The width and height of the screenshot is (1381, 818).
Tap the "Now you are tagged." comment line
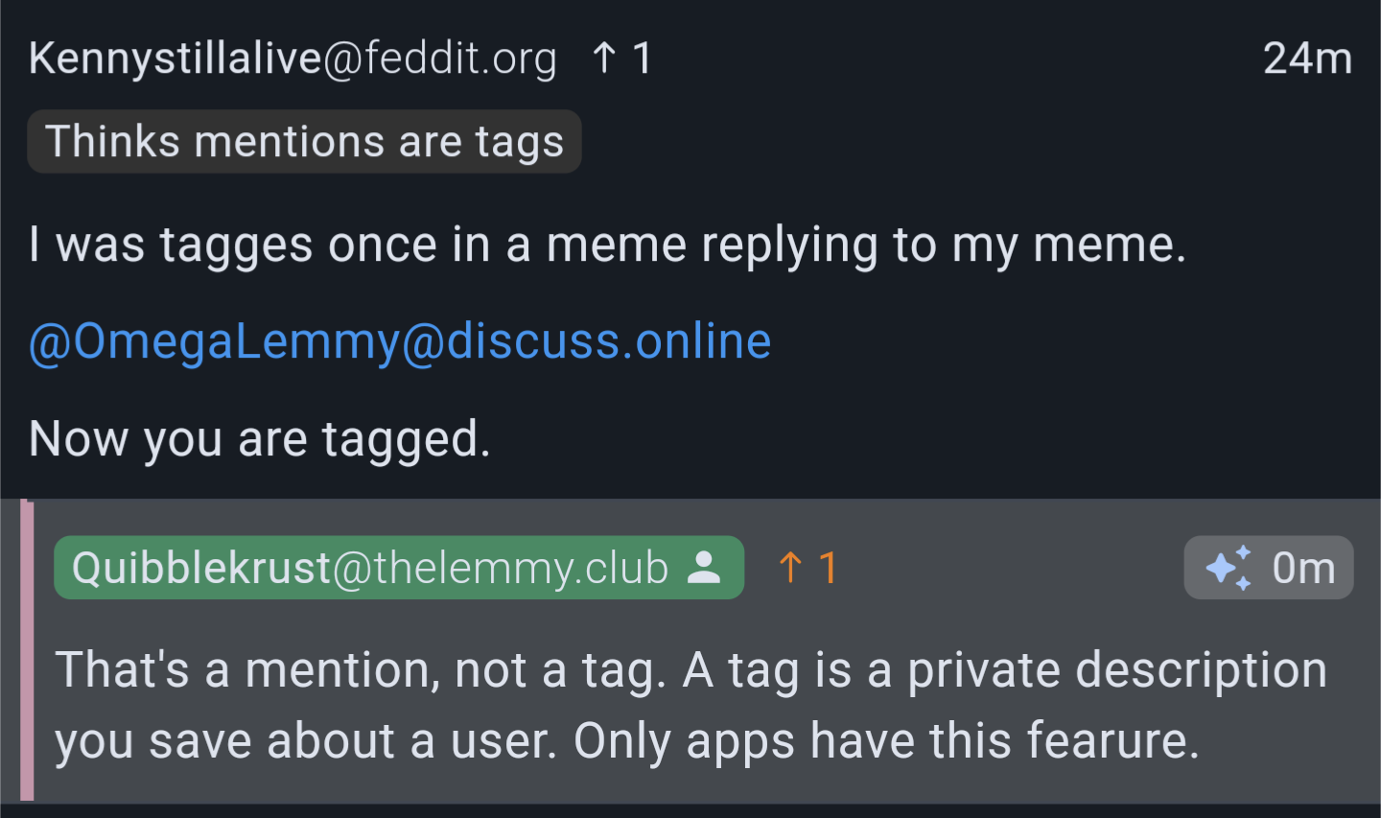click(260, 439)
